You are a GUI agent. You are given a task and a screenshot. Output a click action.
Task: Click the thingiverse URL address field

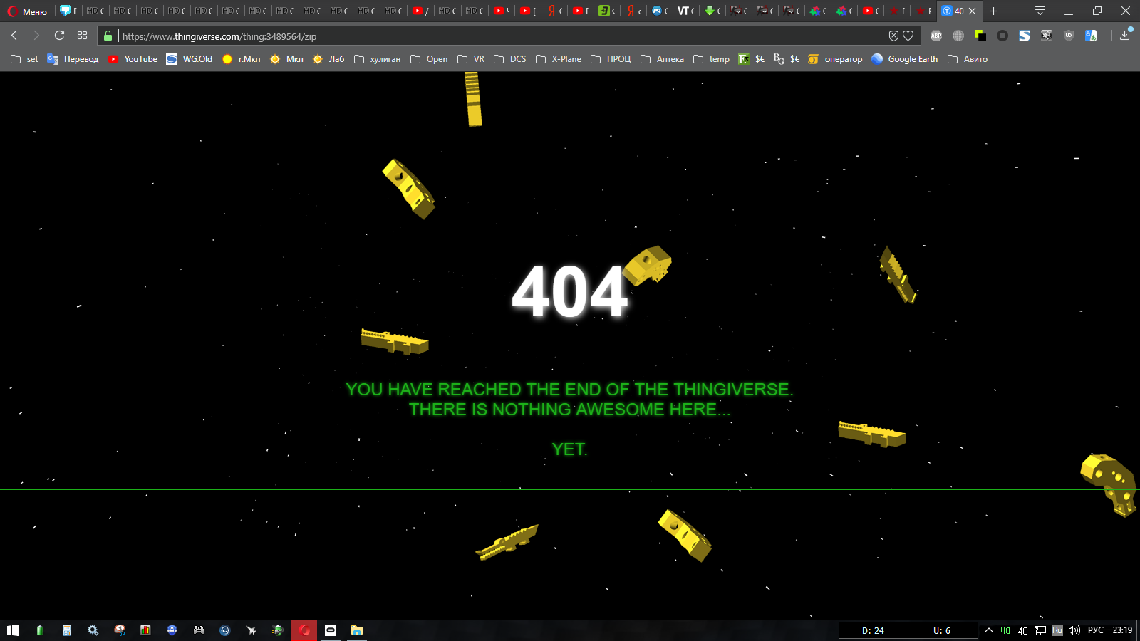tap(499, 36)
